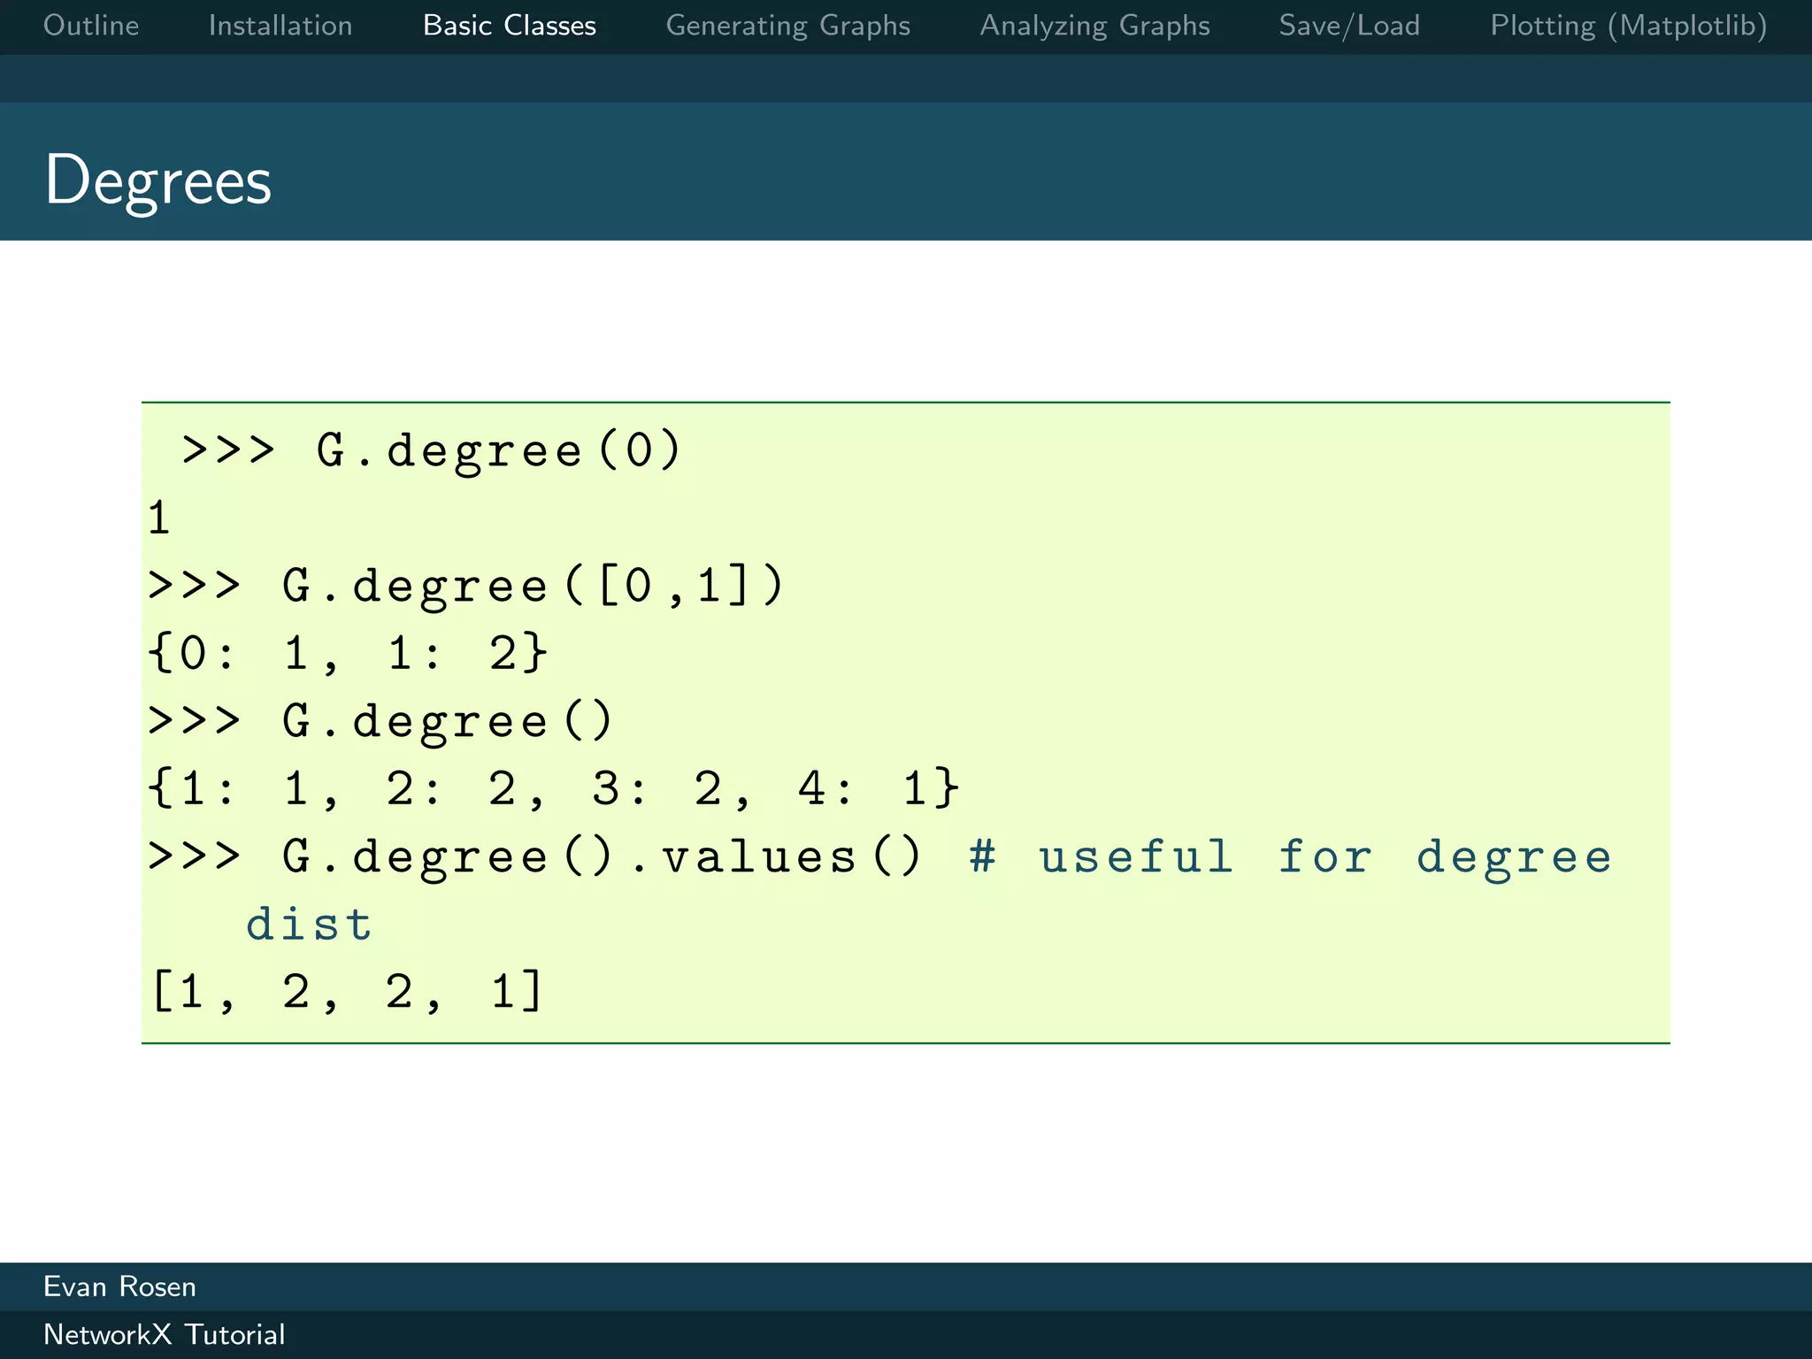Image resolution: width=1812 pixels, height=1359 pixels.
Task: Click the output '{0: 1, 1: 2}'
Action: click(x=349, y=654)
